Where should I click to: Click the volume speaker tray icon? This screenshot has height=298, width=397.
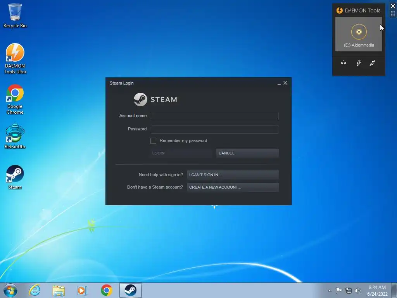point(357,291)
